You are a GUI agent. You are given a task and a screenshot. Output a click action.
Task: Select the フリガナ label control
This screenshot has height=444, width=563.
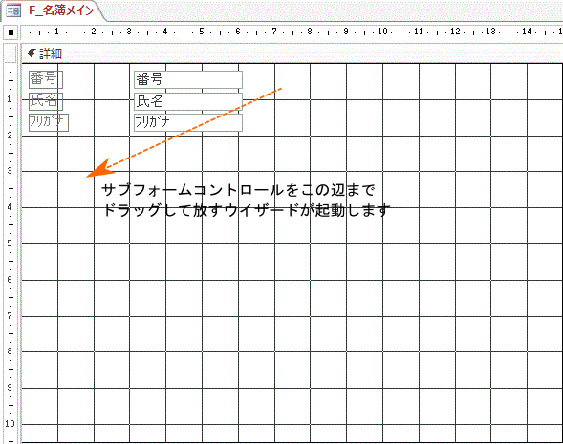[49, 122]
